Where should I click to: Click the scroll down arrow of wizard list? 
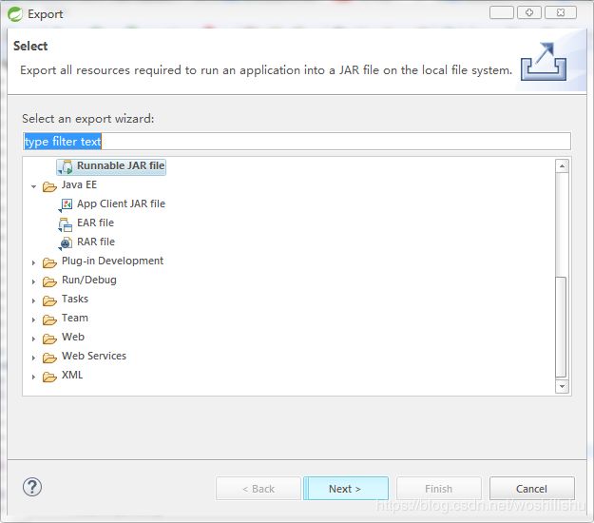[562, 386]
